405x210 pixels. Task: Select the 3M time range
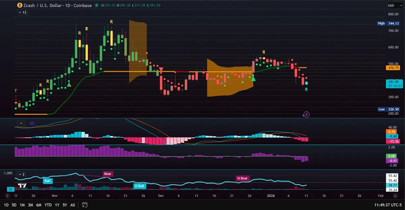(30, 205)
